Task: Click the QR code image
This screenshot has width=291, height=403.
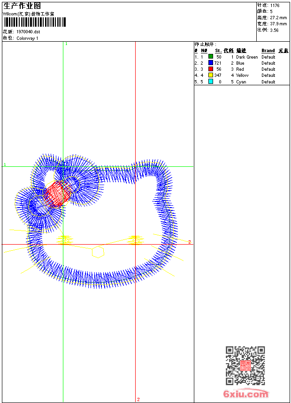Action: 245,366
